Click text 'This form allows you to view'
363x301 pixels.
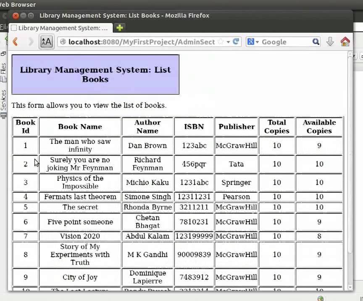[60, 105]
